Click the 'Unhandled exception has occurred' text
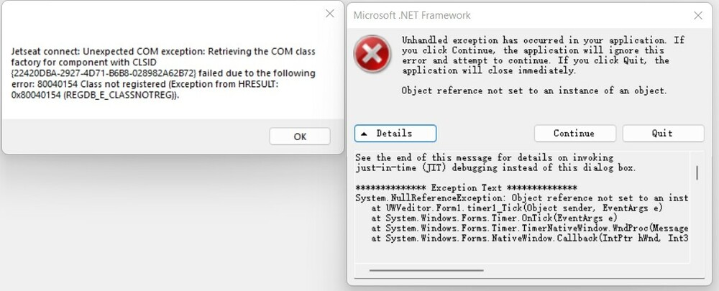The image size is (719, 291). [535, 55]
